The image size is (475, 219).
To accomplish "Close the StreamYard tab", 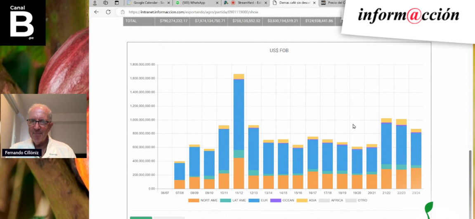I will (266, 3).
